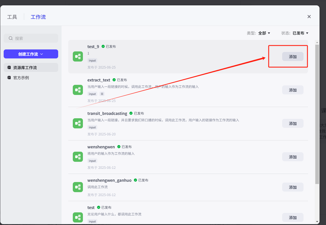Click the search magnifier icon
Image resolution: width=326 pixels, height=225 pixels.
pyautogui.click(x=11, y=38)
